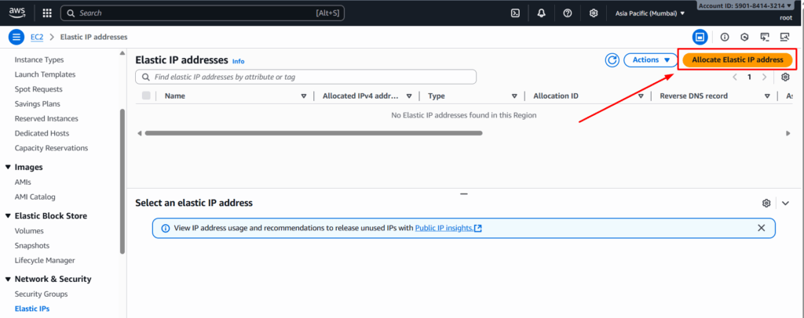The width and height of the screenshot is (804, 318).
Task: Open Security Groups in sidebar
Action: pos(41,294)
